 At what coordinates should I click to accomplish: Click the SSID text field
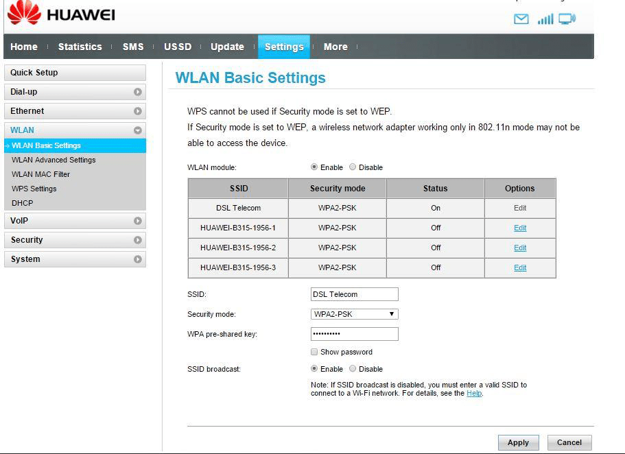[x=354, y=294]
